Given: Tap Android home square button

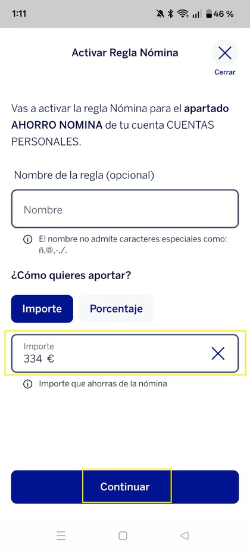Looking at the screenshot, I should point(123,535).
